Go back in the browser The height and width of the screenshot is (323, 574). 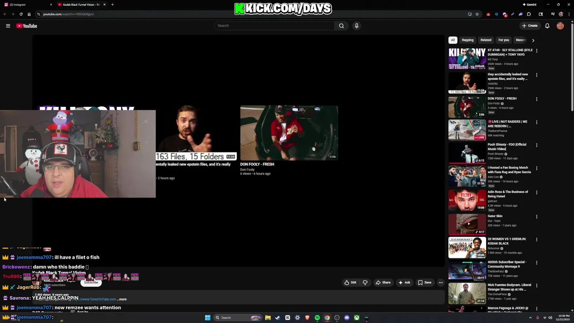5,14
